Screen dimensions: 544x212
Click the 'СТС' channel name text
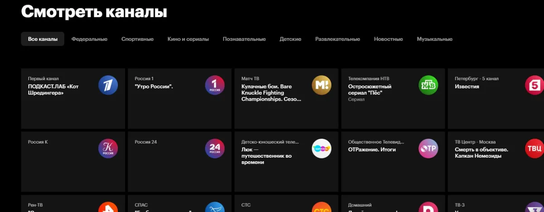[x=247, y=205]
